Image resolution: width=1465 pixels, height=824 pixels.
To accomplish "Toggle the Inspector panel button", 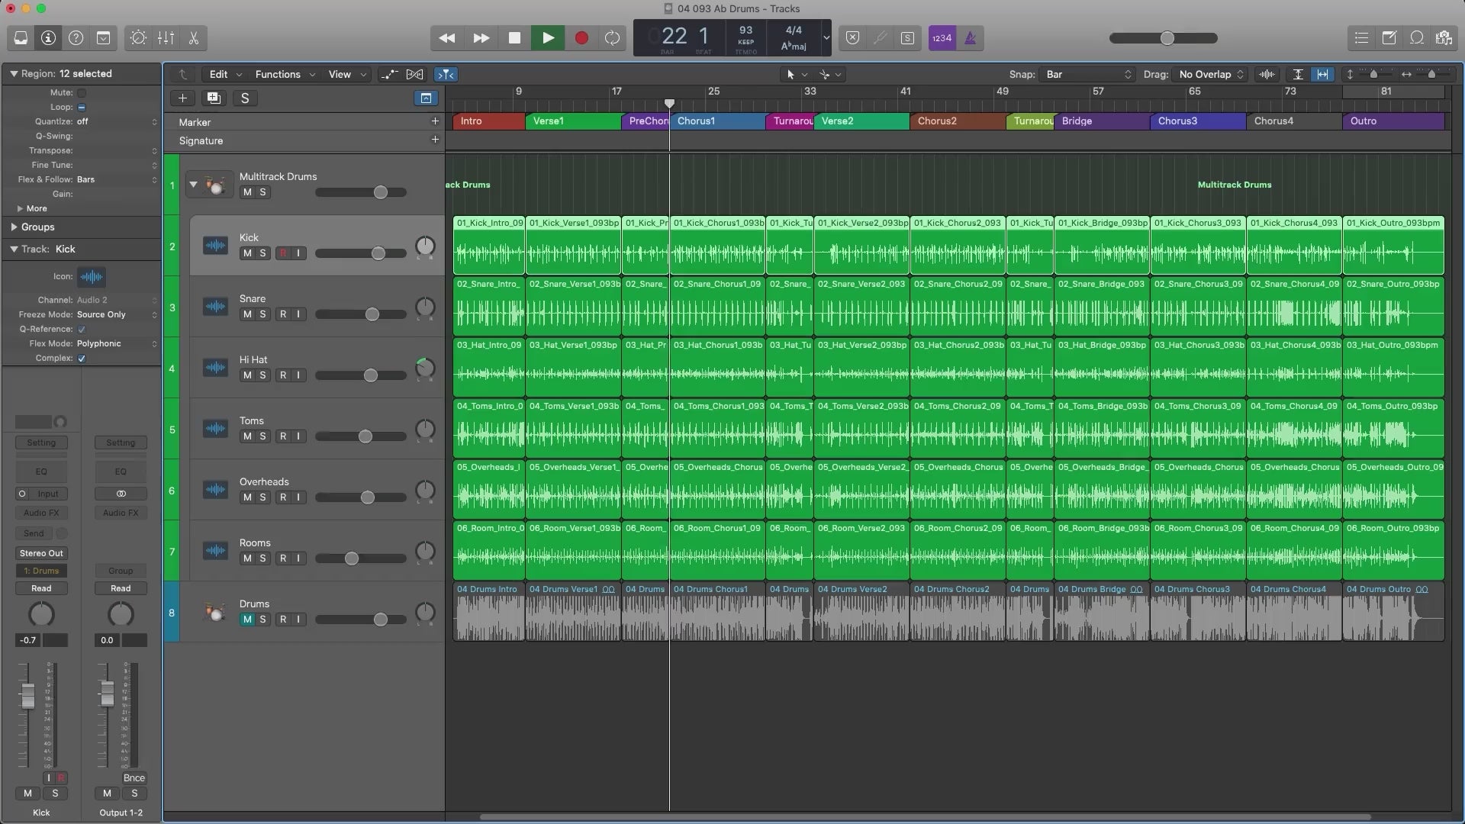I will [x=48, y=37].
